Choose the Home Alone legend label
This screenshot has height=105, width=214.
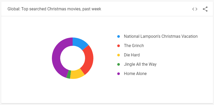(135, 74)
